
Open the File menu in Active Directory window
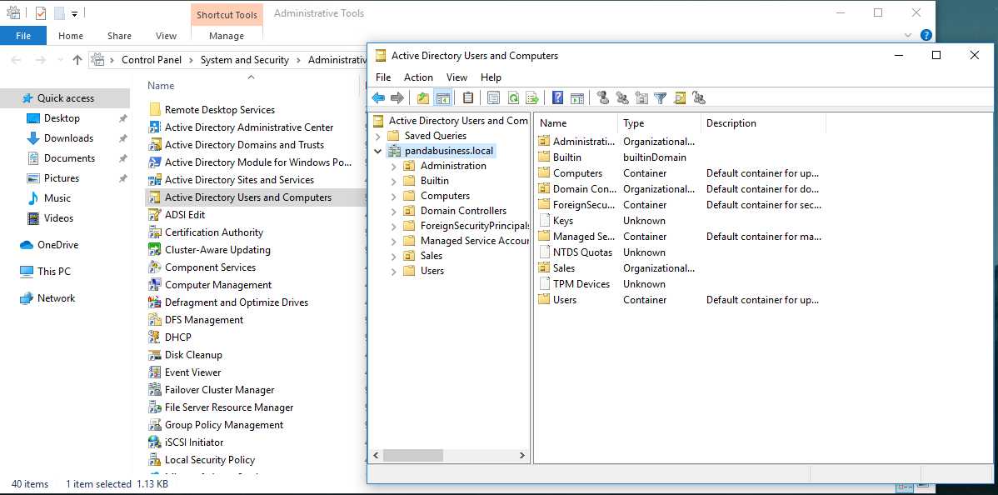coord(383,77)
